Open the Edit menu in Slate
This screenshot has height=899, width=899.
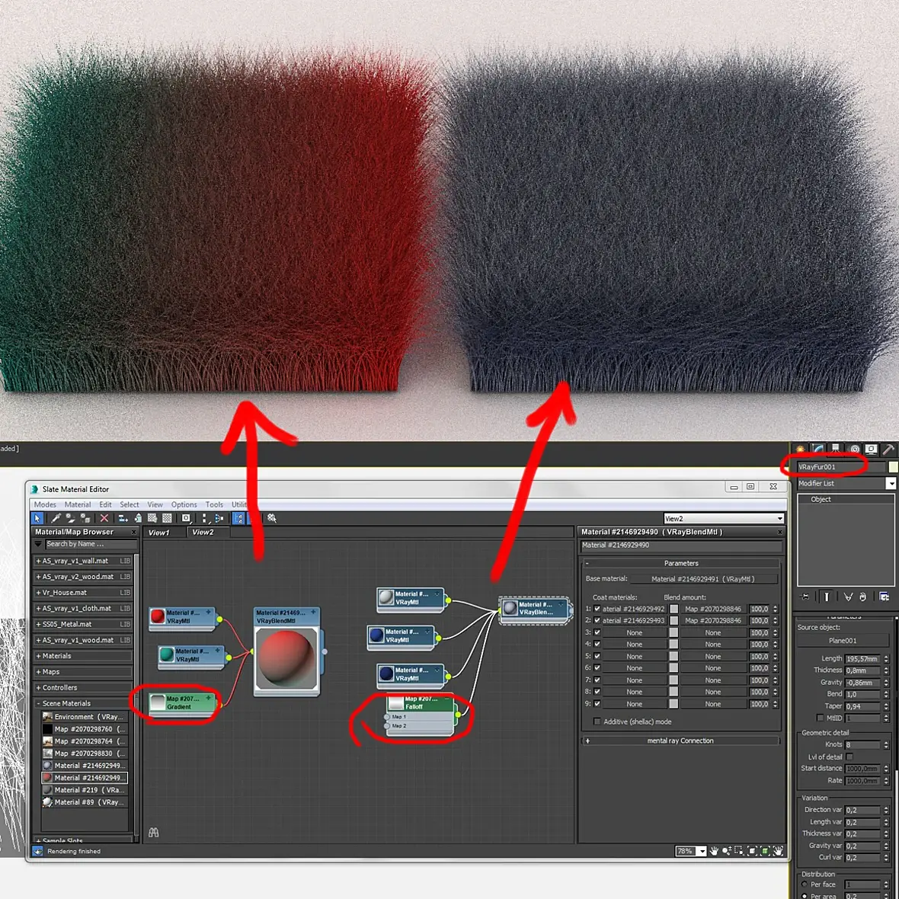(105, 504)
